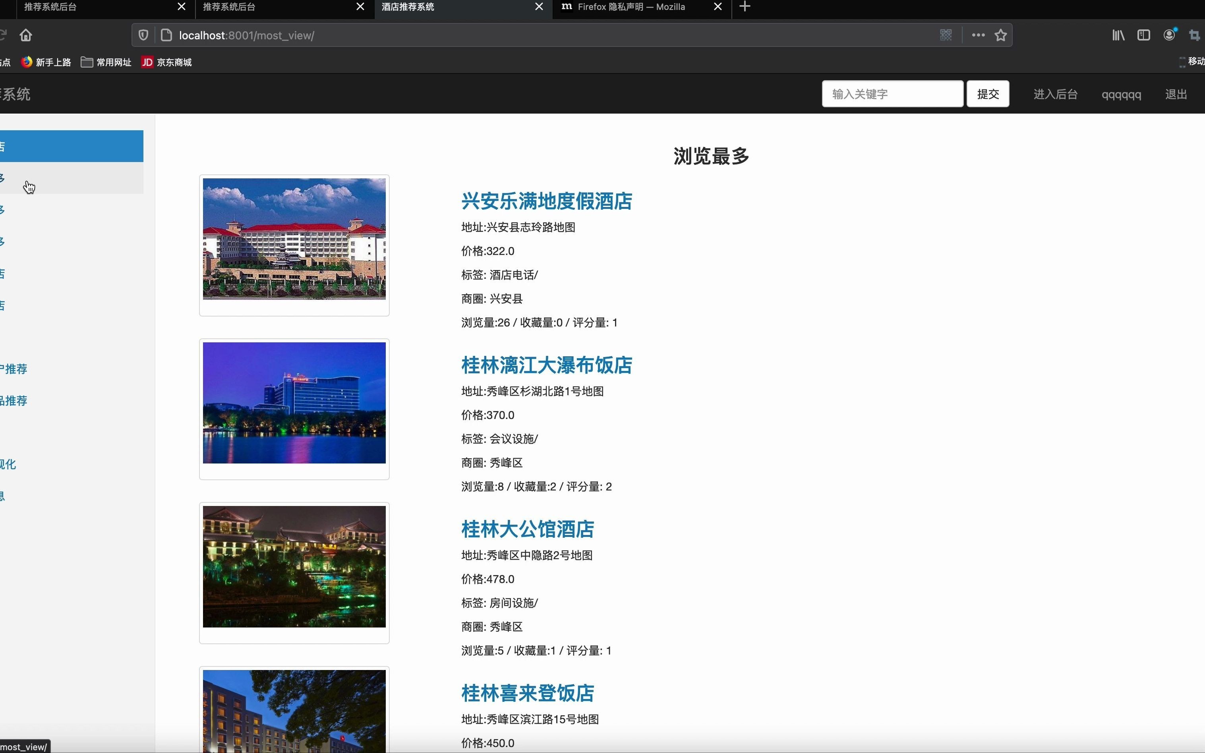Screen dimensions: 1205x753
Task: Open 新手上路 bookmark
Action: [x=46, y=62]
